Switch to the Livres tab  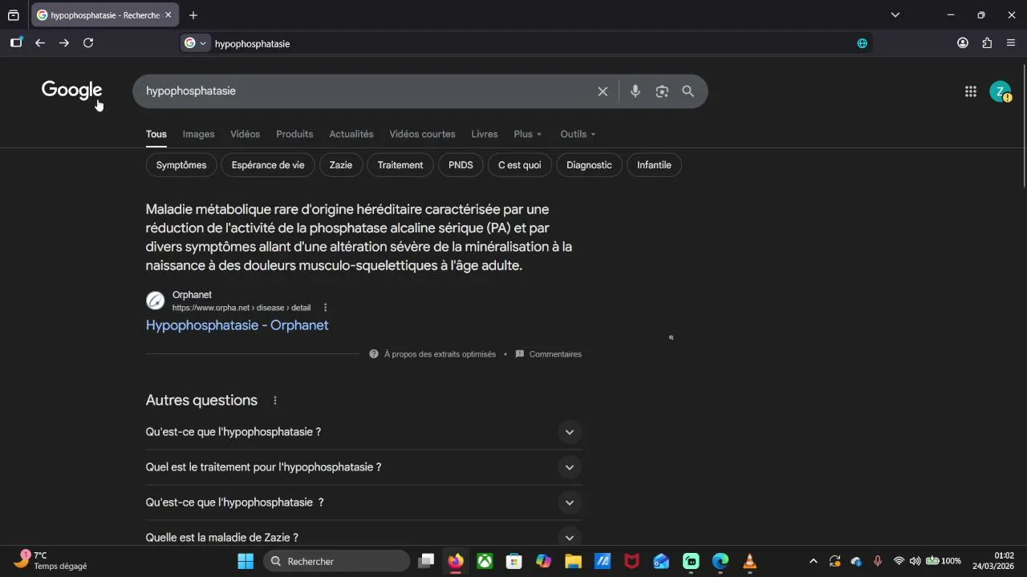pyautogui.click(x=485, y=134)
